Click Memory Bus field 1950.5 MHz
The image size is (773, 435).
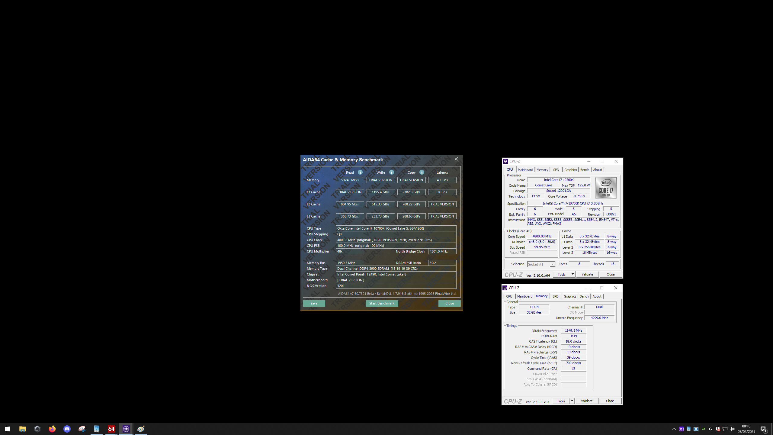[350, 263]
